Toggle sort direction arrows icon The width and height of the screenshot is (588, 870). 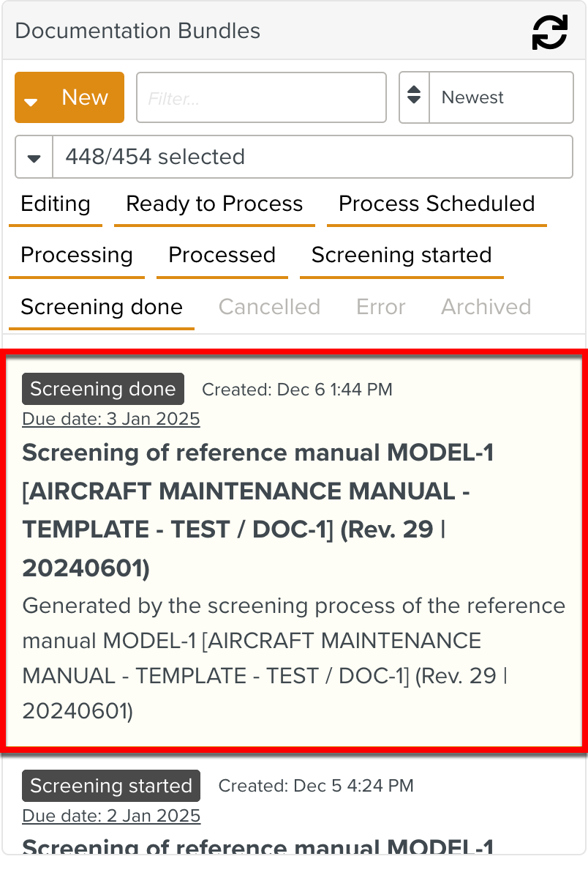click(x=415, y=97)
